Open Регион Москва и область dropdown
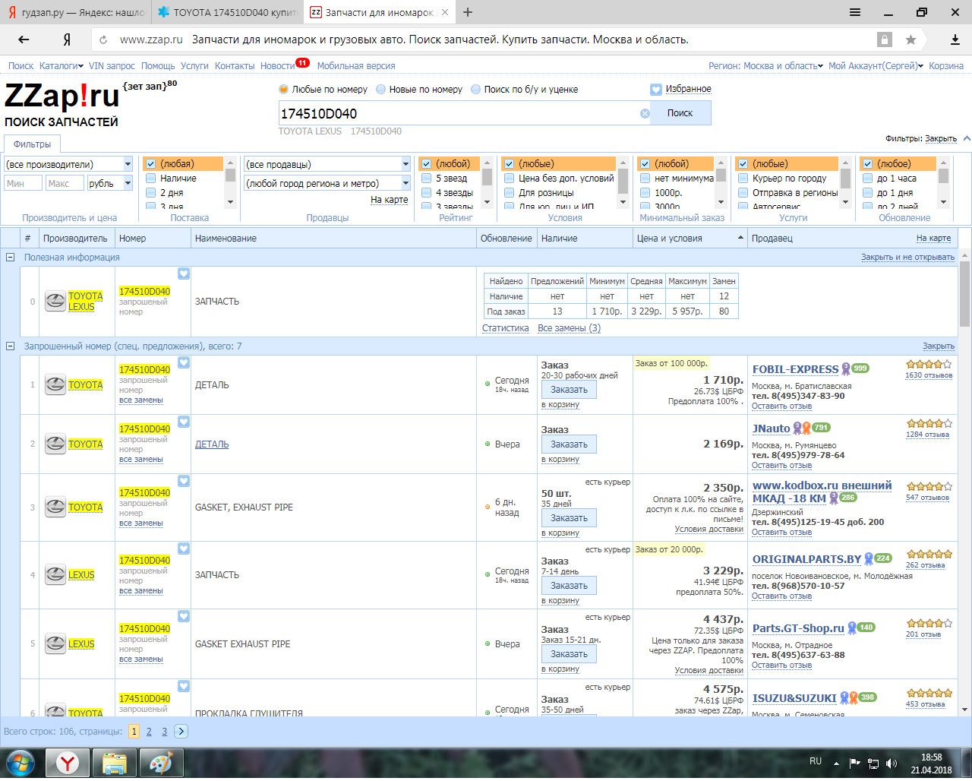The height and width of the screenshot is (781, 972). [x=765, y=66]
